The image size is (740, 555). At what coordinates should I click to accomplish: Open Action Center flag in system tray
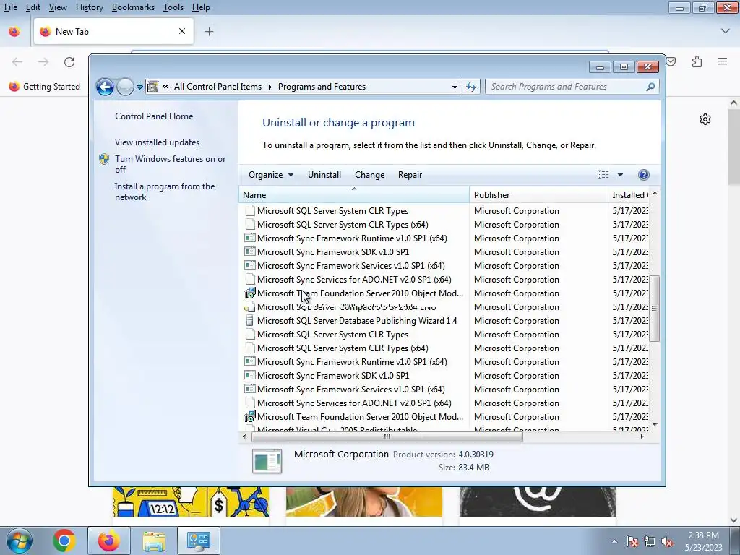pos(632,541)
